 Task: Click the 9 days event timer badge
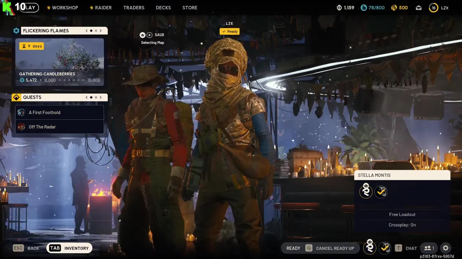point(32,46)
